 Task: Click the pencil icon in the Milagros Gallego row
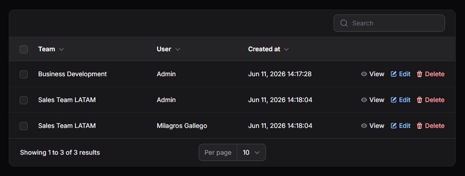click(x=394, y=126)
